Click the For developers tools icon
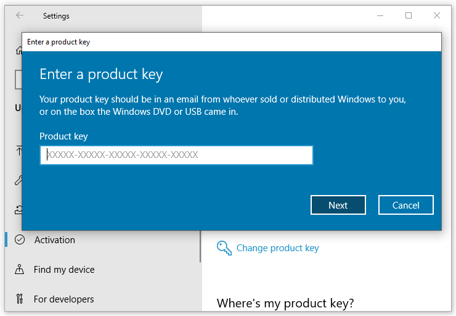 pyautogui.click(x=20, y=299)
